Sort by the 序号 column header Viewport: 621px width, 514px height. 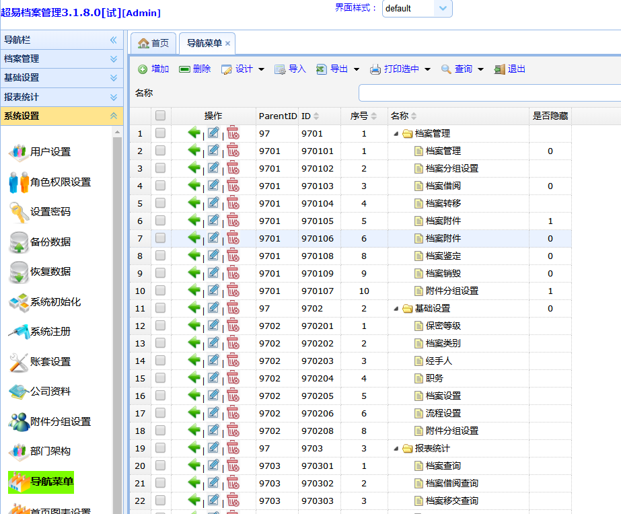click(359, 116)
